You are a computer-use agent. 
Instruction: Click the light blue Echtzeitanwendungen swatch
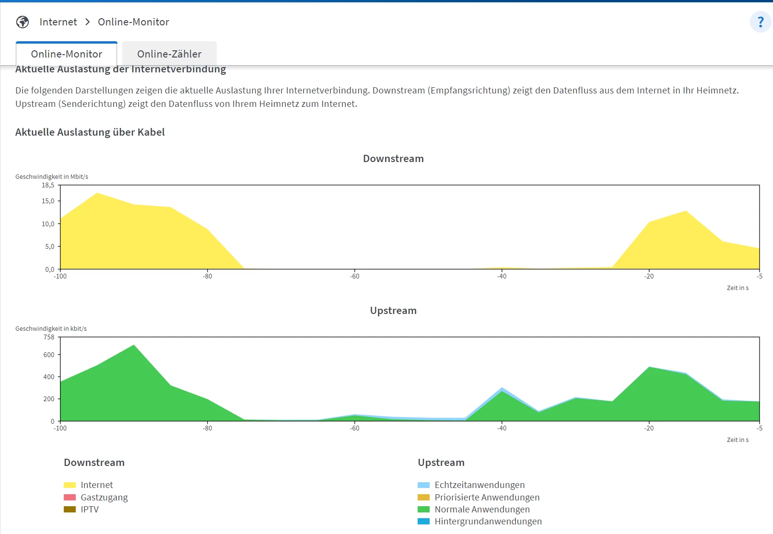(x=424, y=485)
